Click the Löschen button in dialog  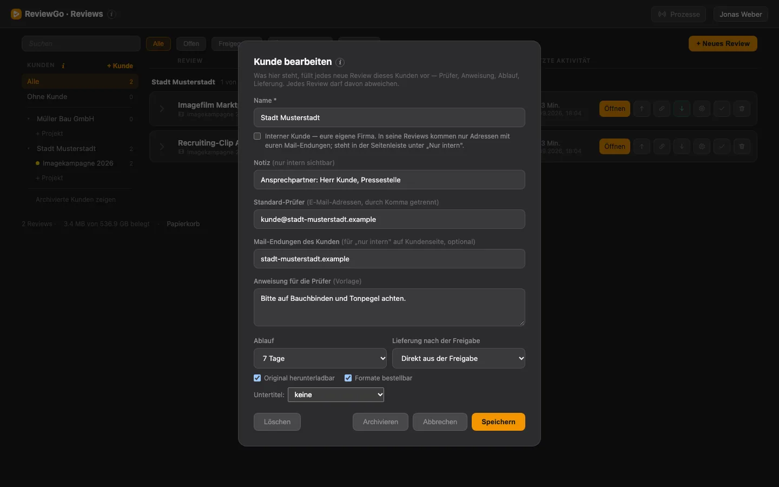(x=277, y=422)
